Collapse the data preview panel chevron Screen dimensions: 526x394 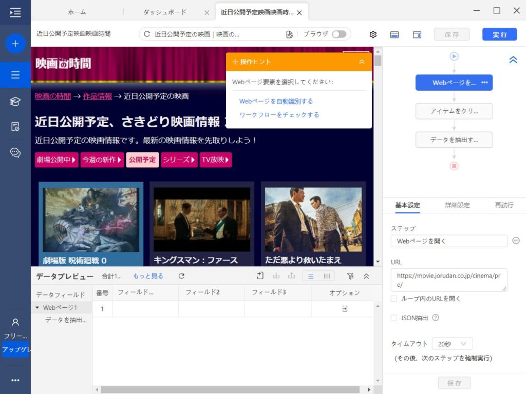366,276
